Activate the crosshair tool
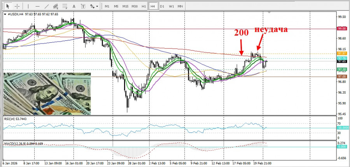This screenshot has height=167, width=350. click(x=17, y=6)
